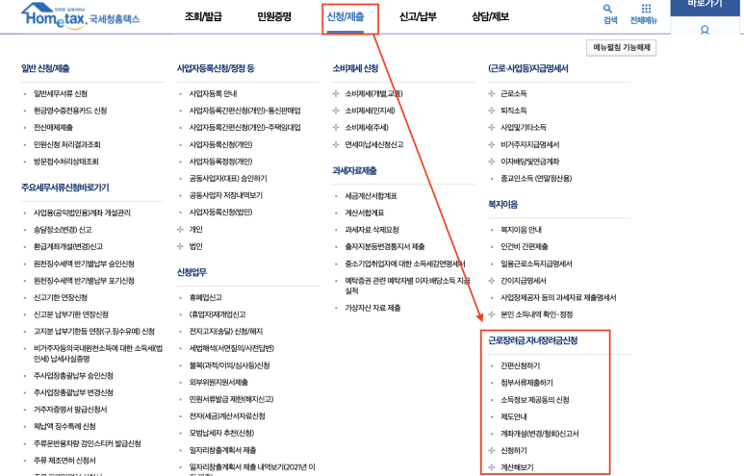Open 가상자산 자료 제출 link
This screenshot has height=476, width=744.
pos(372,308)
